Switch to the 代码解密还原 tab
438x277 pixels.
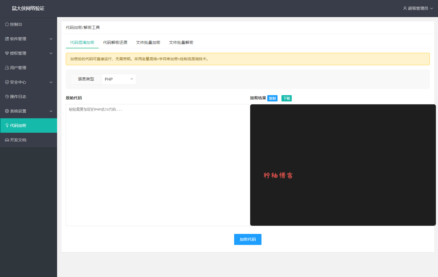point(115,43)
